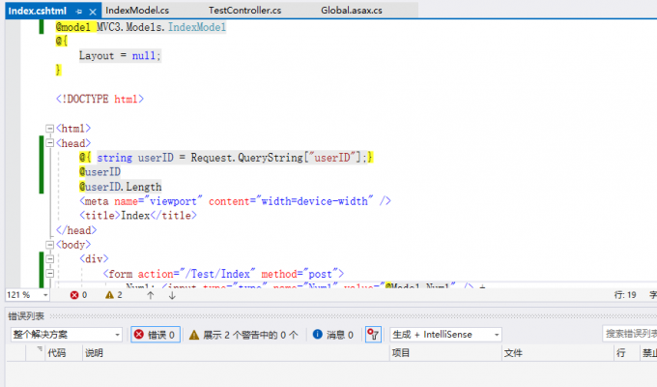657x387 pixels.
Task: Click IndexModel type name in code
Action: pyautogui.click(x=197, y=27)
